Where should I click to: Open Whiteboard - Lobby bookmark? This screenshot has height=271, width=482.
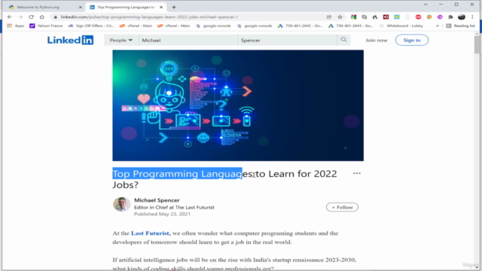click(x=401, y=26)
